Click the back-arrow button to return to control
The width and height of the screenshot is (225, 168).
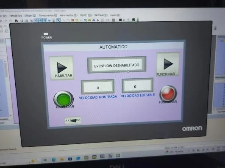tap(73, 121)
